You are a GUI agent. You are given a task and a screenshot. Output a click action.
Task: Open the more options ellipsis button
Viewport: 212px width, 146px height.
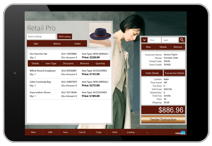coord(147,132)
